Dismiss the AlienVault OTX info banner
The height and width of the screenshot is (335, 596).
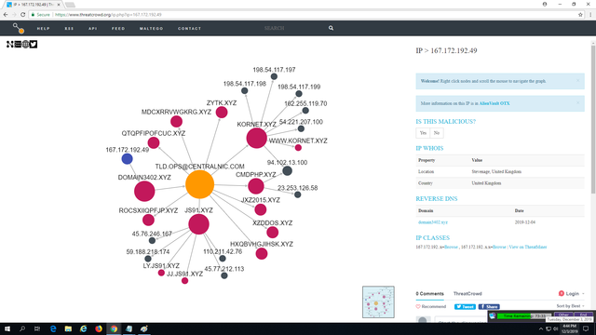(577, 103)
